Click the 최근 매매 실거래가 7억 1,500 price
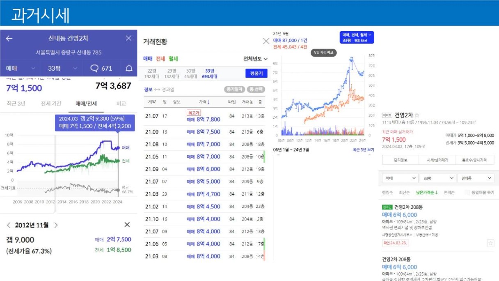The height and width of the screenshot is (281, 499). [394, 140]
